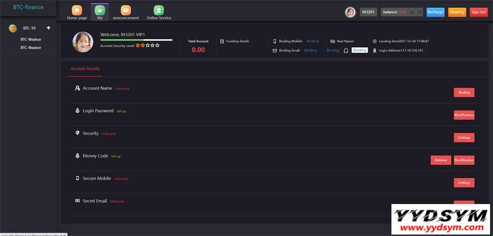
Task: Open the announcement envelope icon
Action: click(126, 10)
